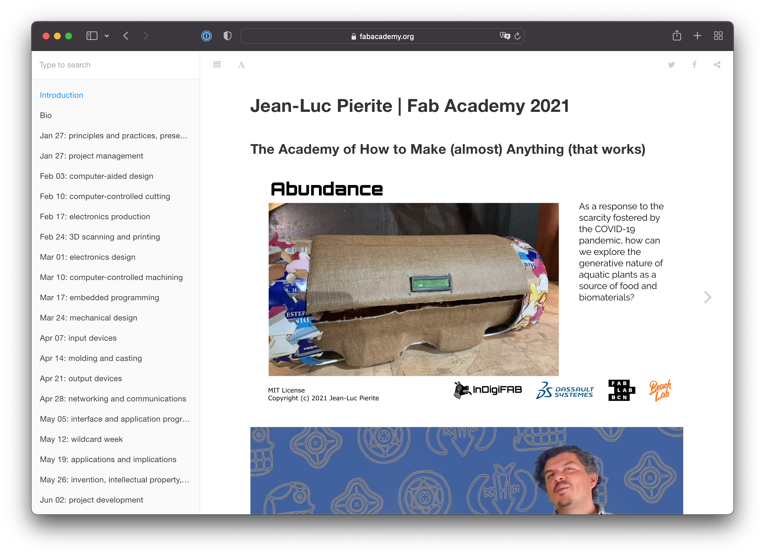Click the 'Type to search' field
The width and height of the screenshot is (765, 556).
[x=115, y=65]
